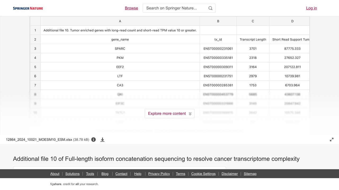Open the Contact footer link
Image resolution: width=339 pixels, height=190 pixels.
tap(121, 174)
